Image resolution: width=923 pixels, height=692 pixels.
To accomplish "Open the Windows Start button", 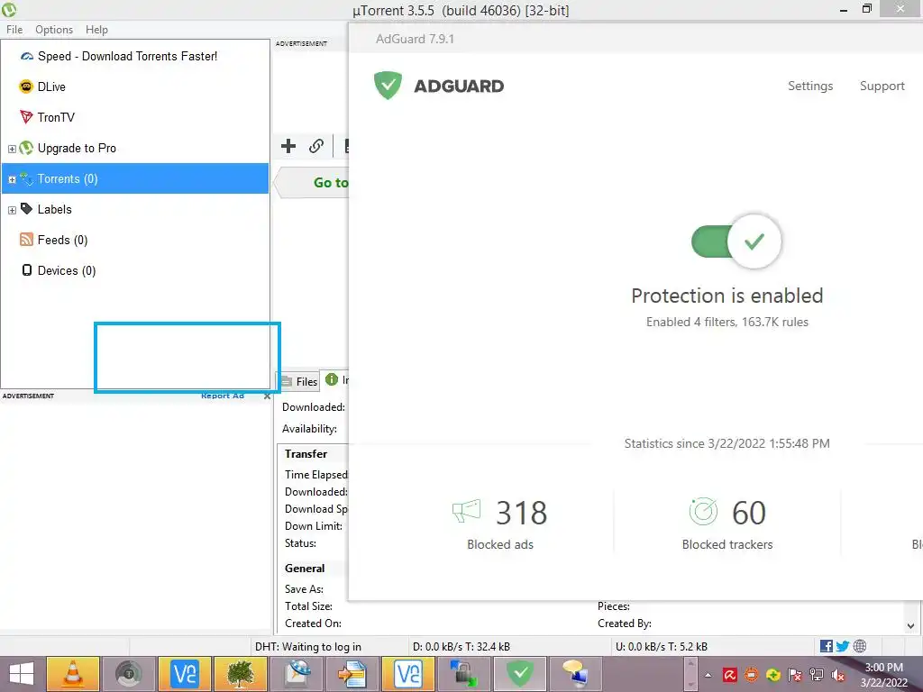I will (22, 674).
